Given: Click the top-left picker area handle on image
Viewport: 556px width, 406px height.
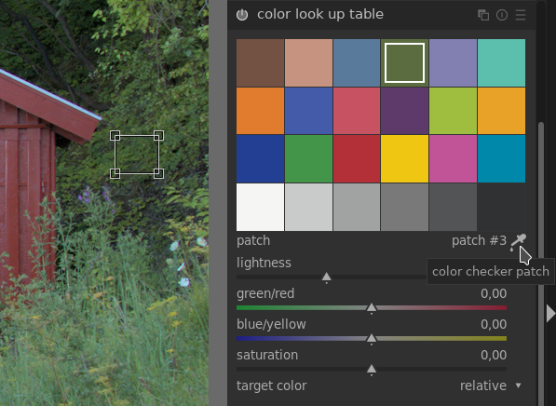Looking at the screenshot, I should pyautogui.click(x=115, y=135).
